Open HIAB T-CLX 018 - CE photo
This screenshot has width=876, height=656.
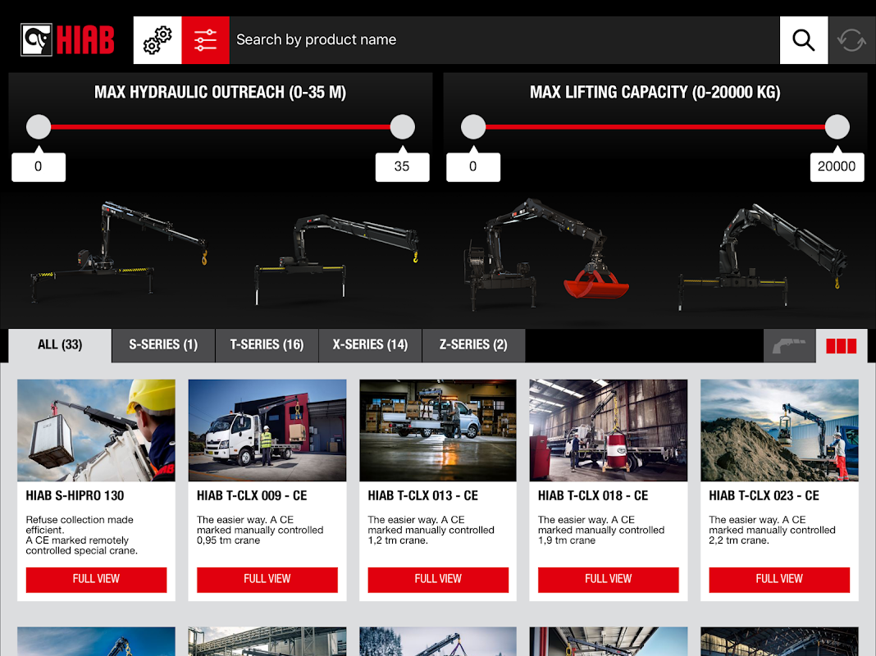coord(609,430)
